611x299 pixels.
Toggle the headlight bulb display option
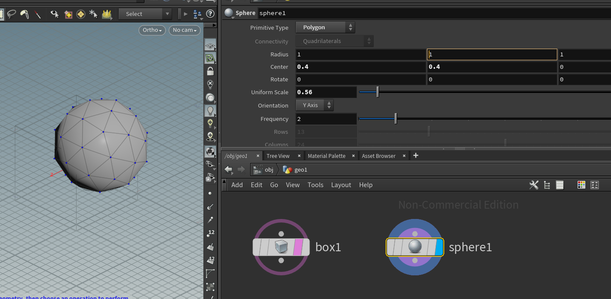coord(210,111)
